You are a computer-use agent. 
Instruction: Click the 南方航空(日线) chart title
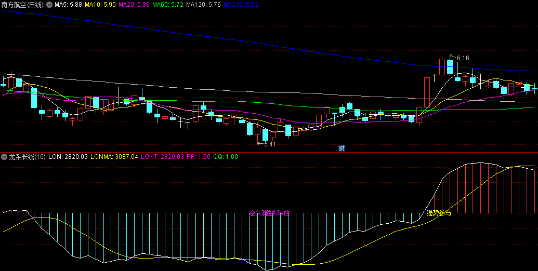click(23, 5)
